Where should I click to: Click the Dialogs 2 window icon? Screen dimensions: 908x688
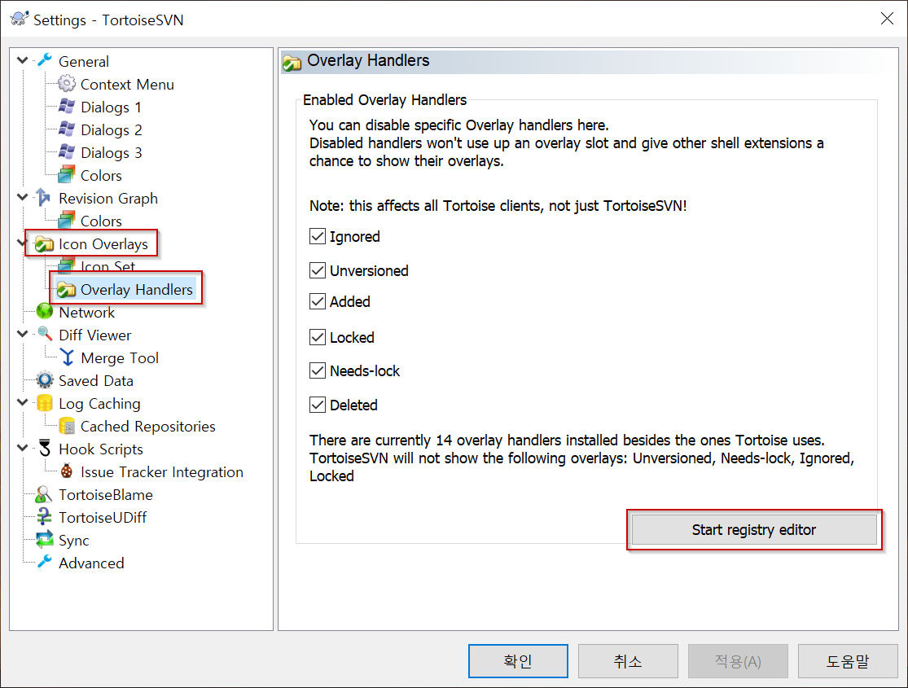(x=67, y=129)
